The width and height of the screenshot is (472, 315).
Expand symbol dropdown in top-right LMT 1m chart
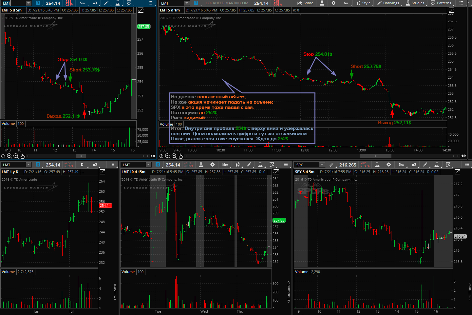pos(187,3)
